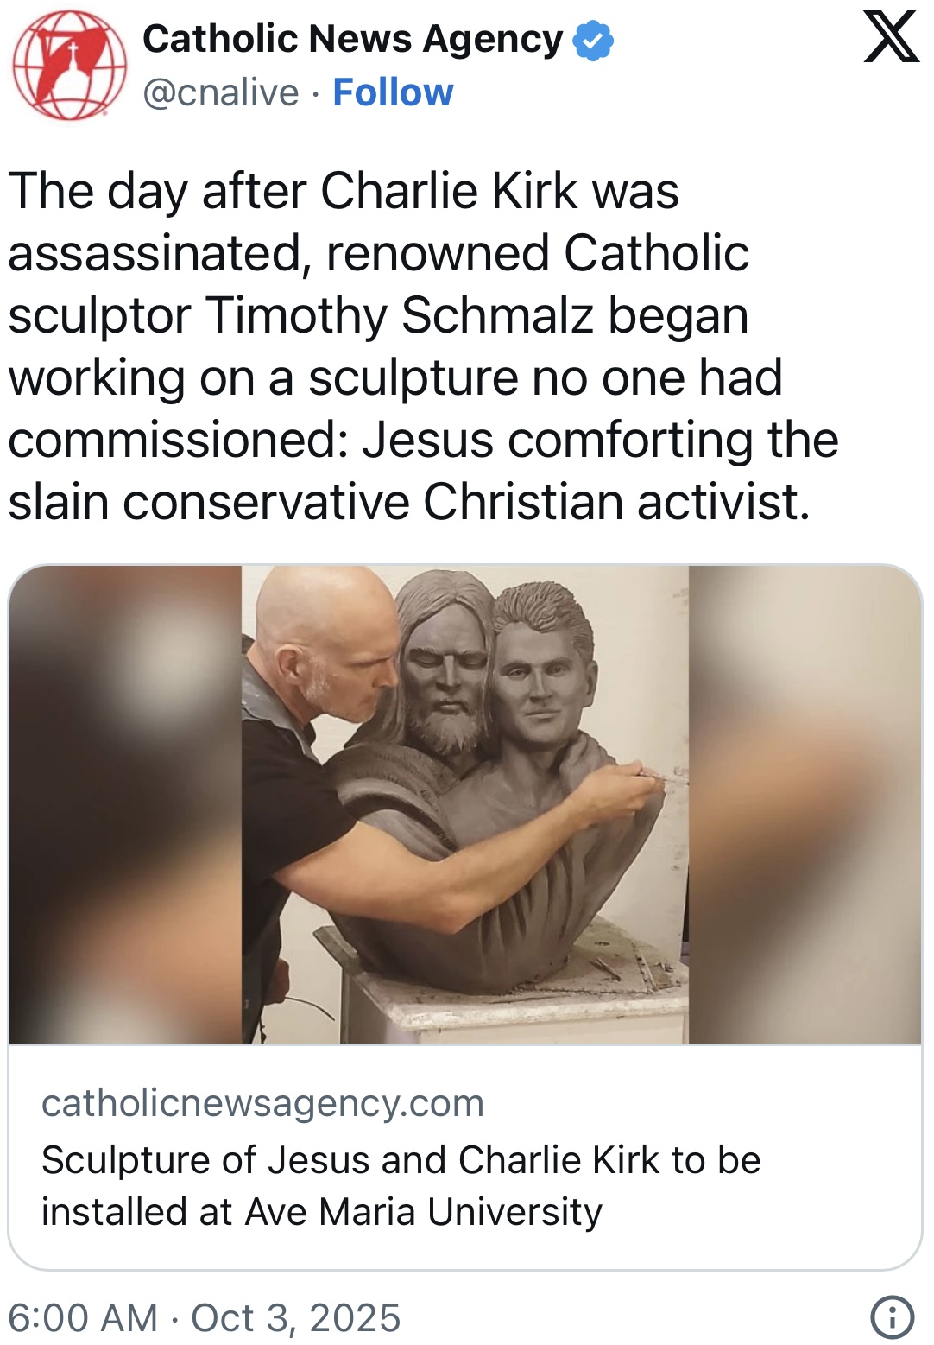Click the Charlie Kirk face on the sculpture

539,682
